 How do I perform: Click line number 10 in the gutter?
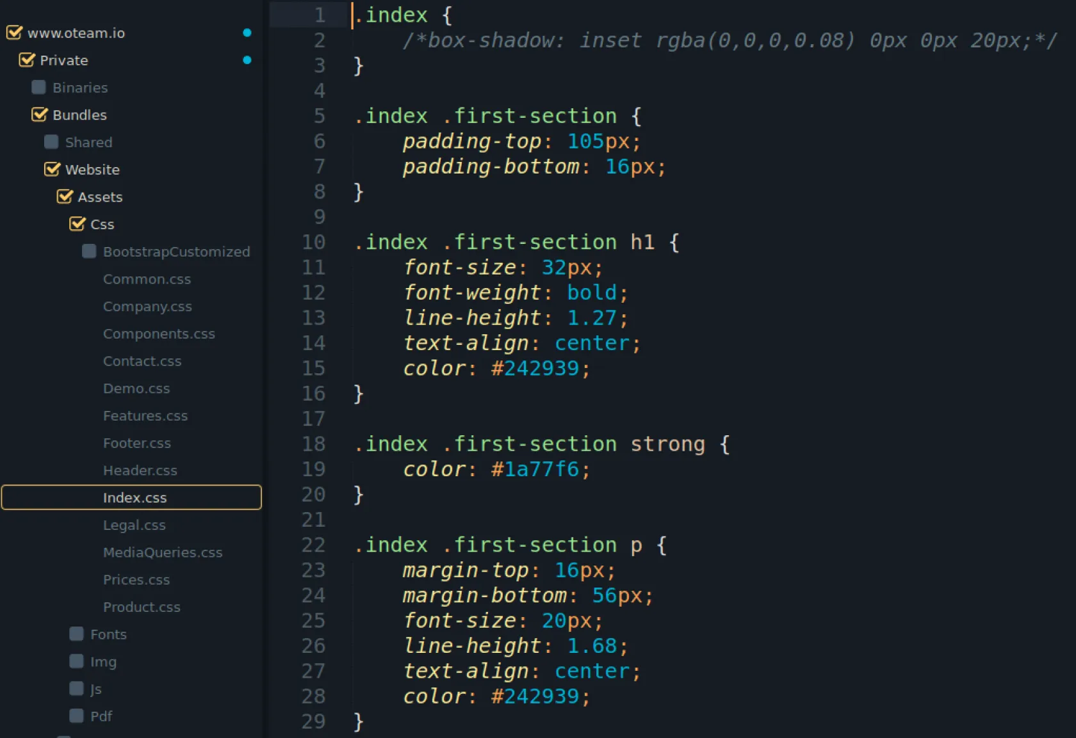(313, 243)
